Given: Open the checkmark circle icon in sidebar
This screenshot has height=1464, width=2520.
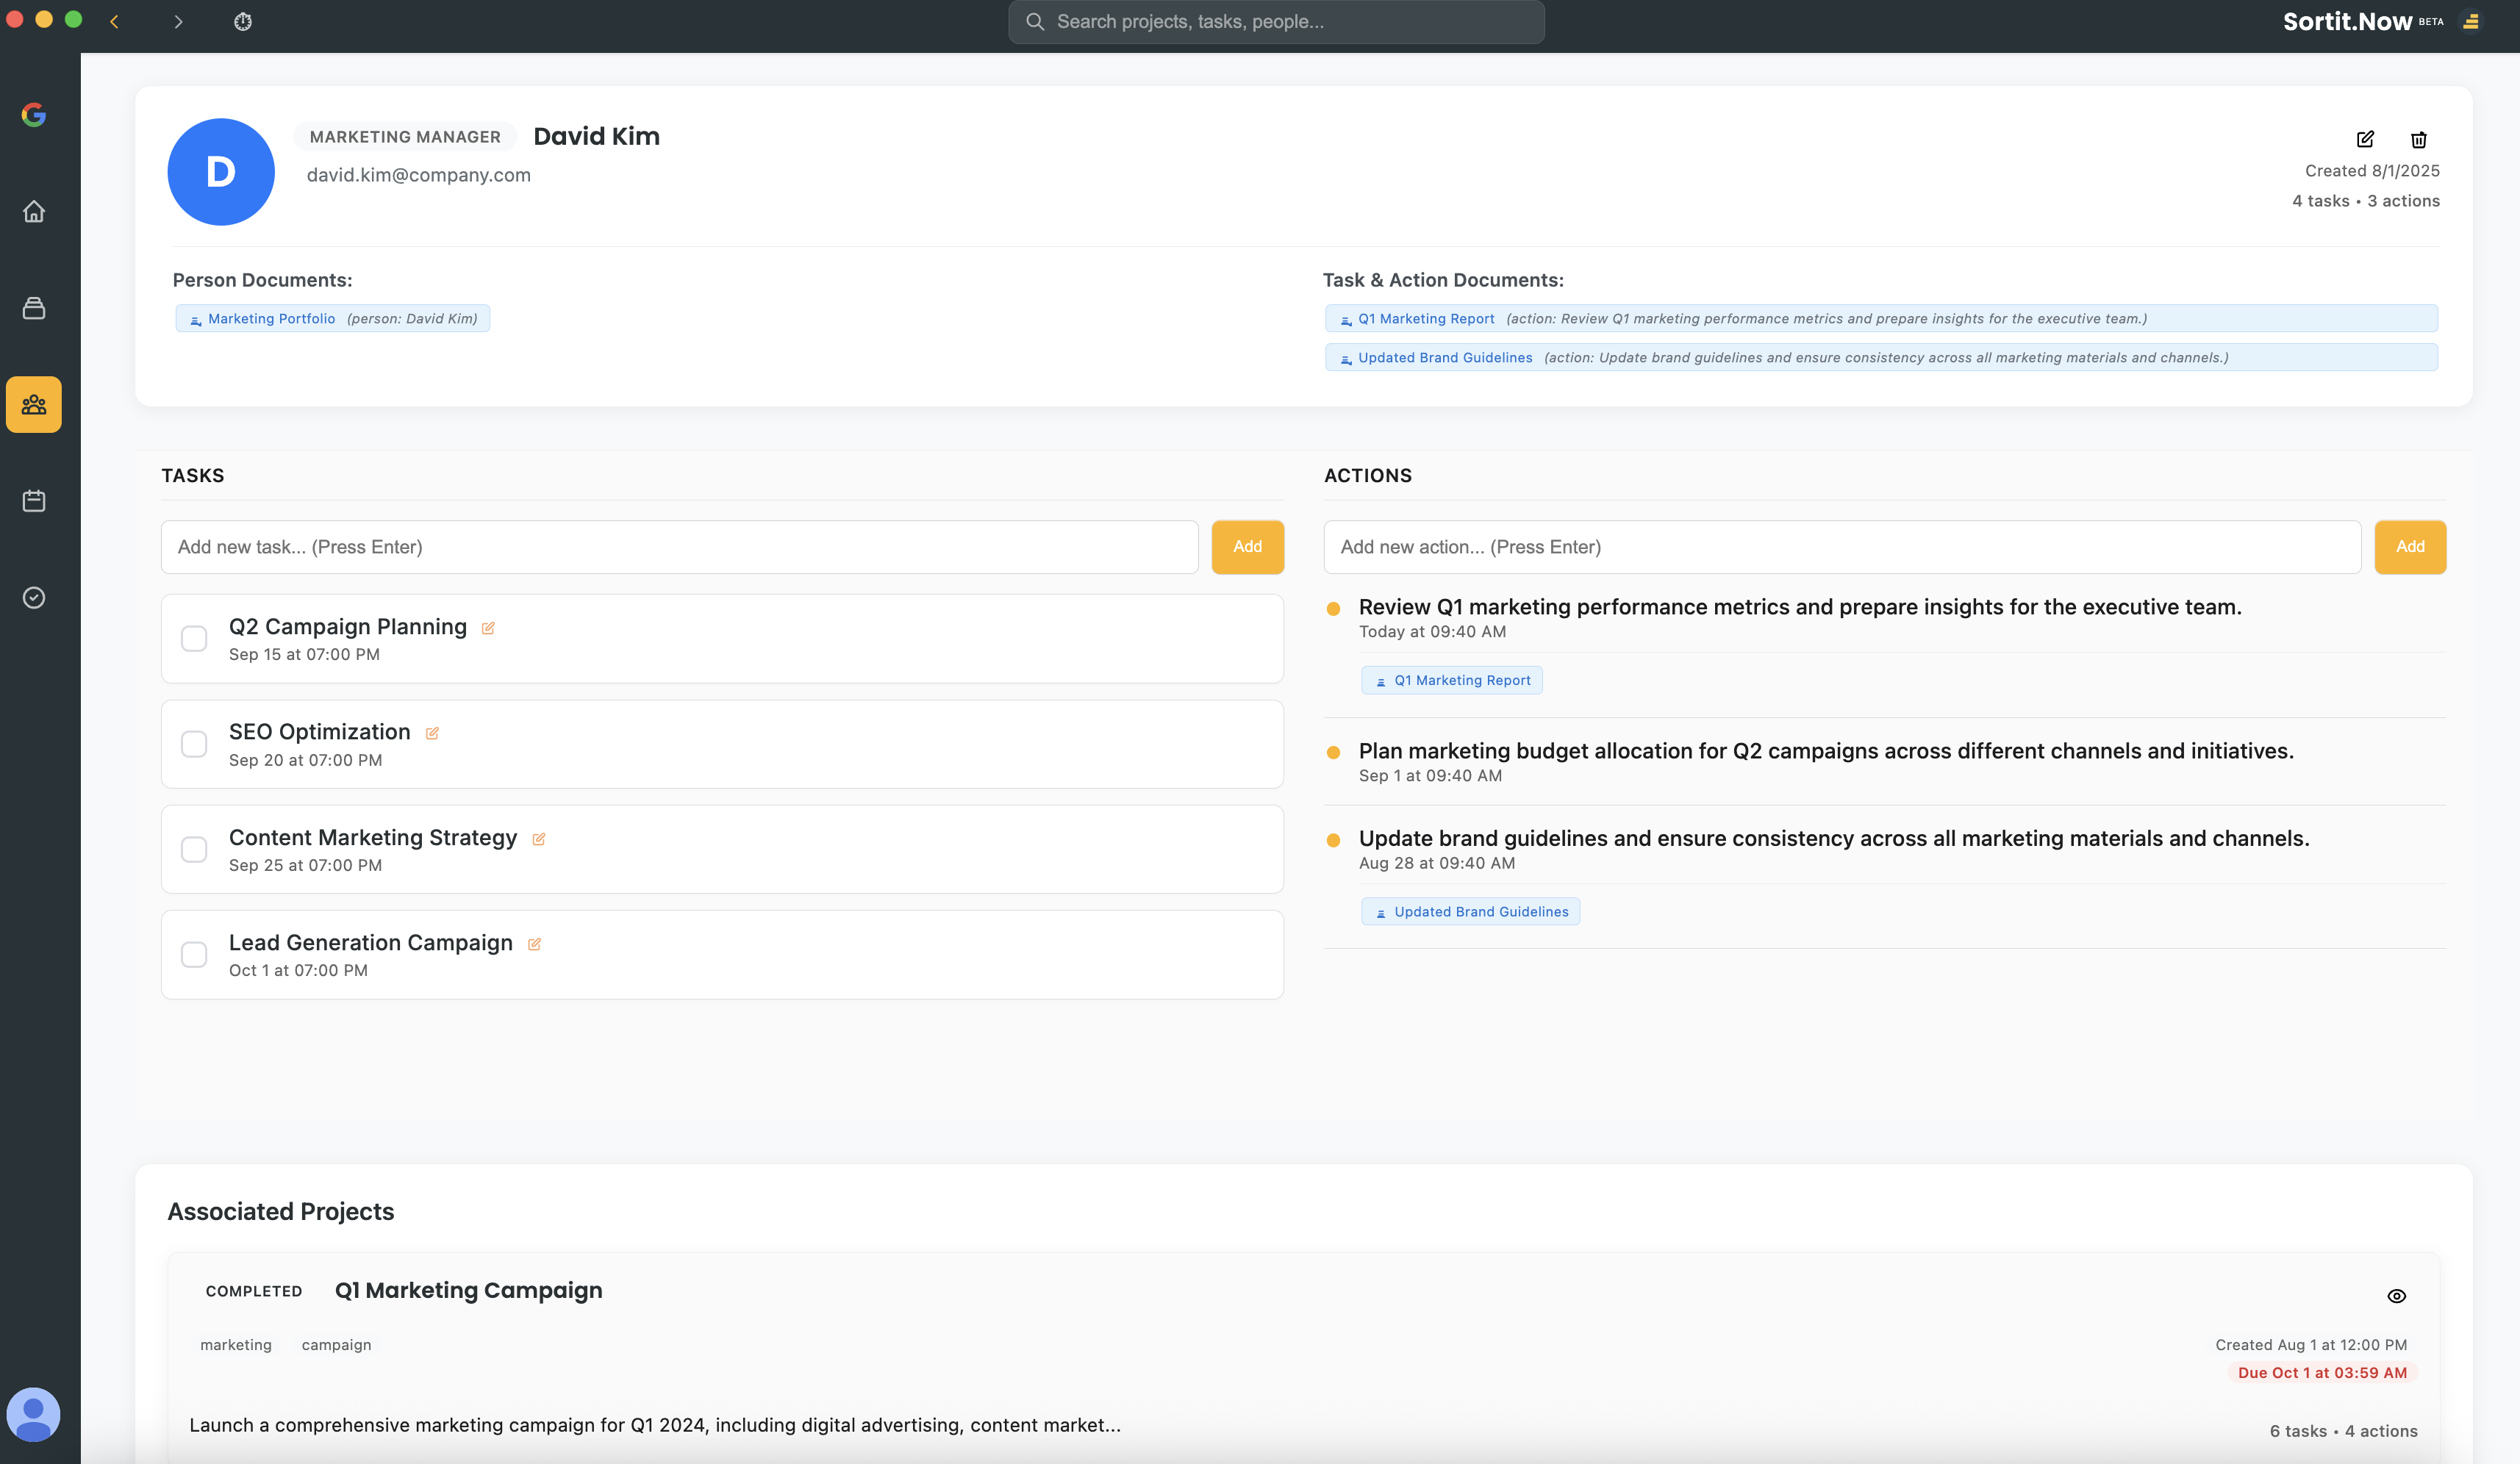Looking at the screenshot, I should [x=34, y=597].
